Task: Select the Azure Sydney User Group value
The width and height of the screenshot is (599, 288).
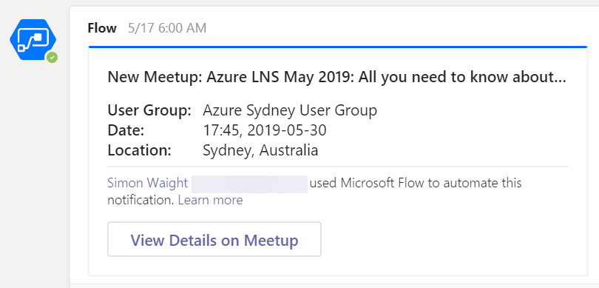Action: [x=290, y=110]
